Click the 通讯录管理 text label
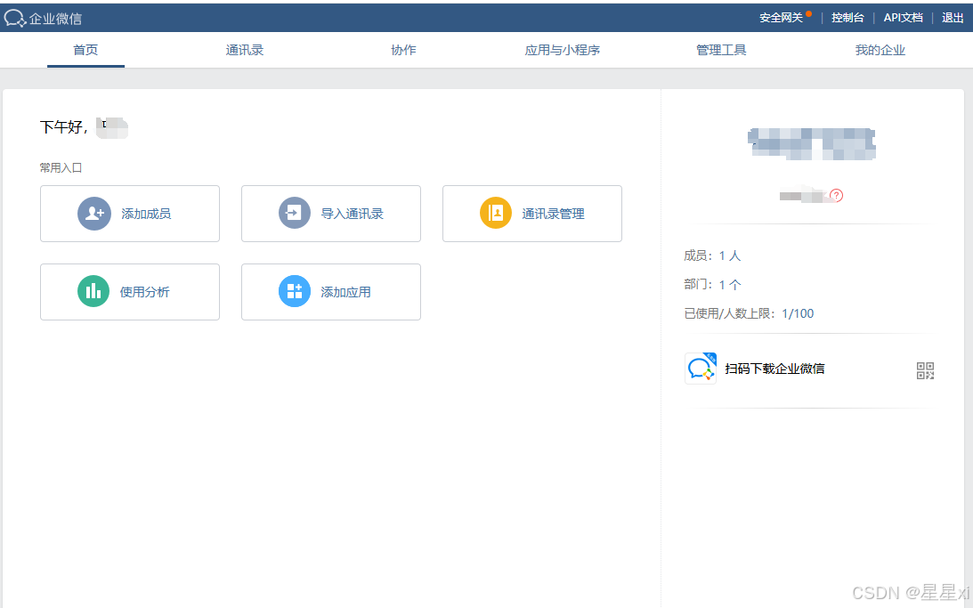This screenshot has width=973, height=608. coord(553,214)
